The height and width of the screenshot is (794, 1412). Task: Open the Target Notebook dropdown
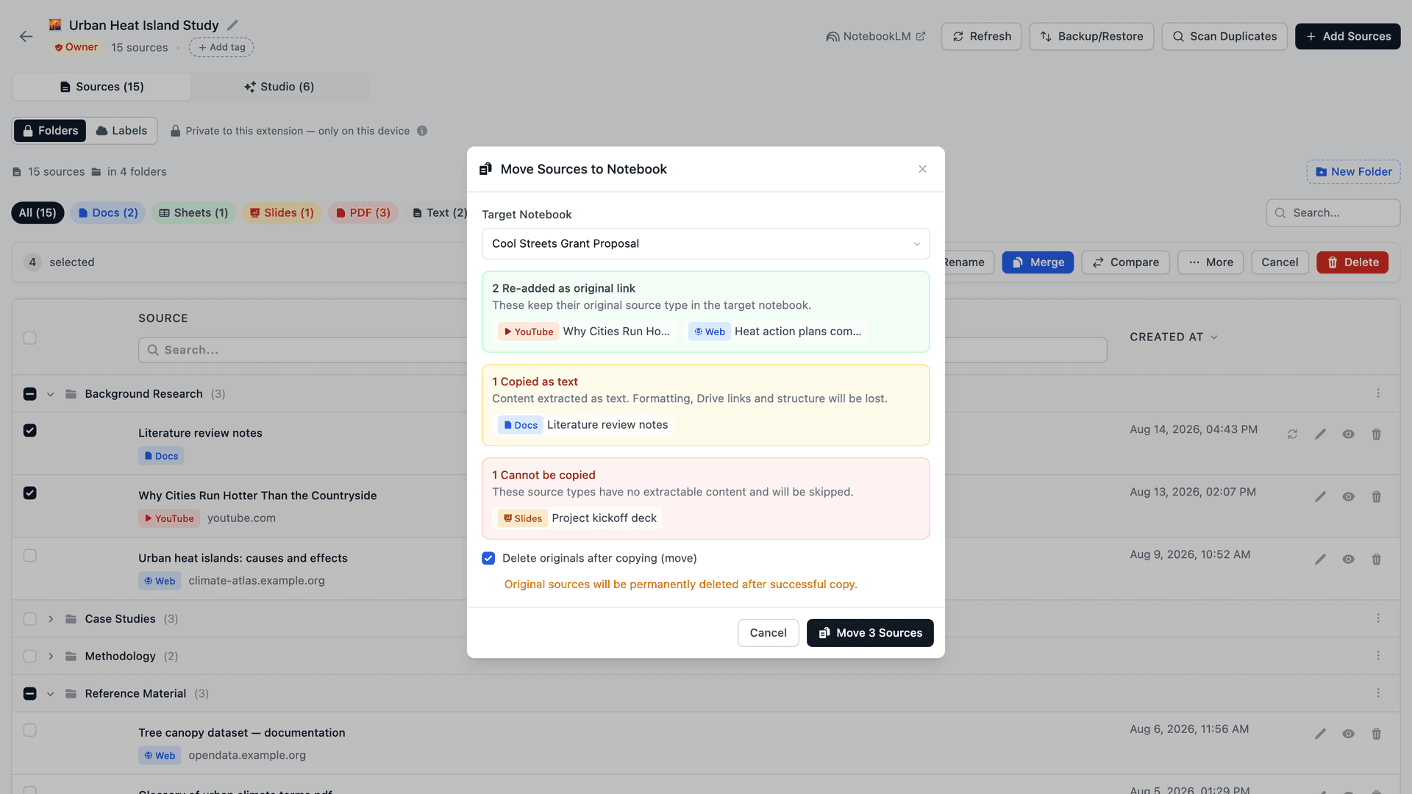(705, 243)
